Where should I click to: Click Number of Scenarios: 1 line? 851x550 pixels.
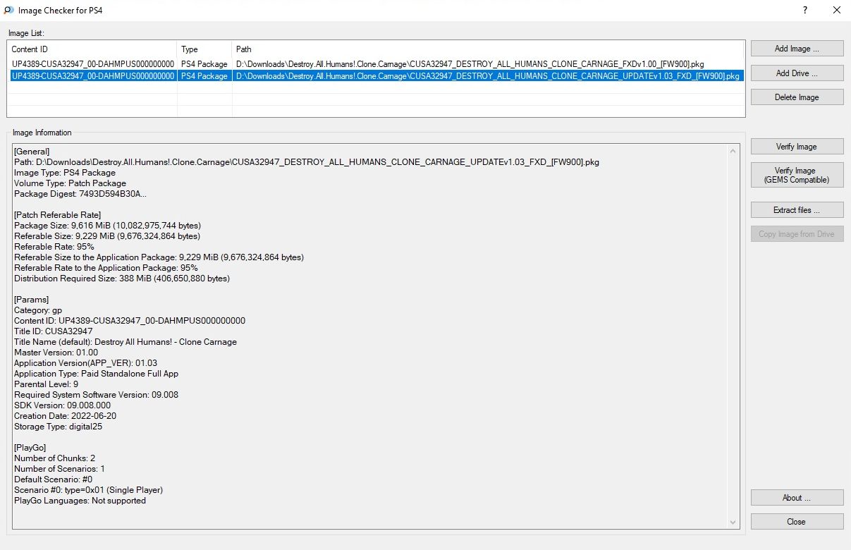(59, 469)
